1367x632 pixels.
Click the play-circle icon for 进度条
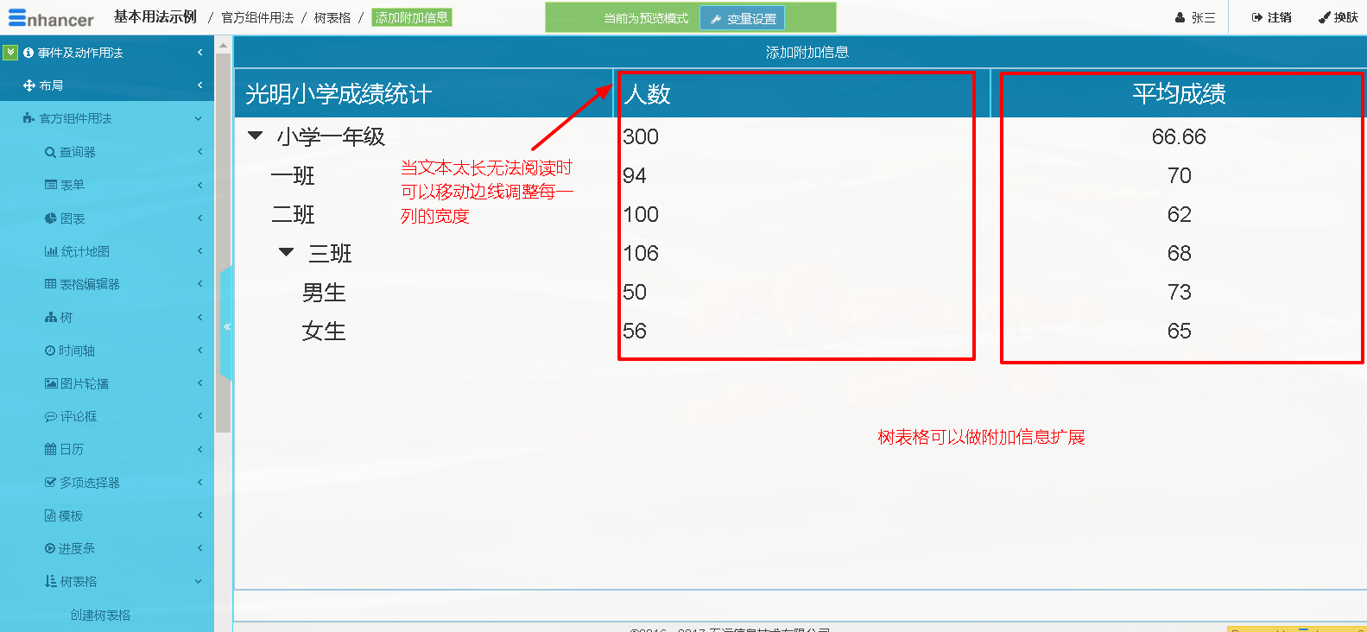coord(50,548)
